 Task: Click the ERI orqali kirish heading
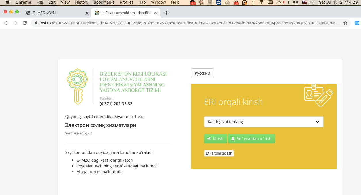tap(233, 102)
